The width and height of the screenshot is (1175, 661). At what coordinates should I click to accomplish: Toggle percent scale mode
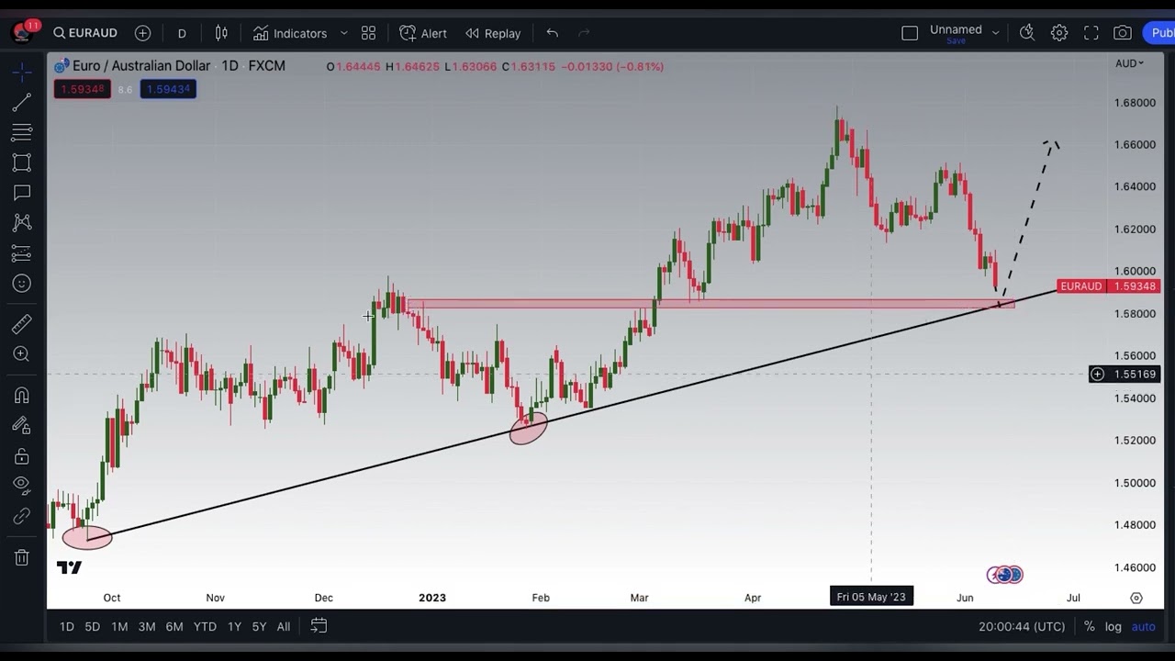coord(1089,626)
